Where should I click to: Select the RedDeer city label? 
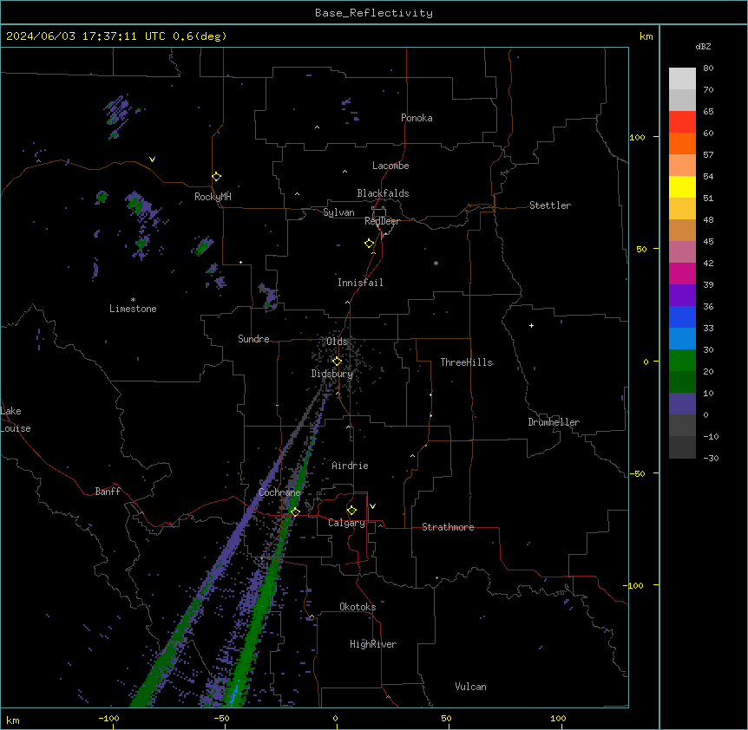(382, 221)
